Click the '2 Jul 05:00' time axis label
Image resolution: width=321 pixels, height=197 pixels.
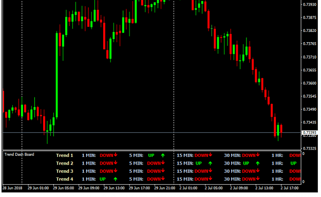pos(214,188)
